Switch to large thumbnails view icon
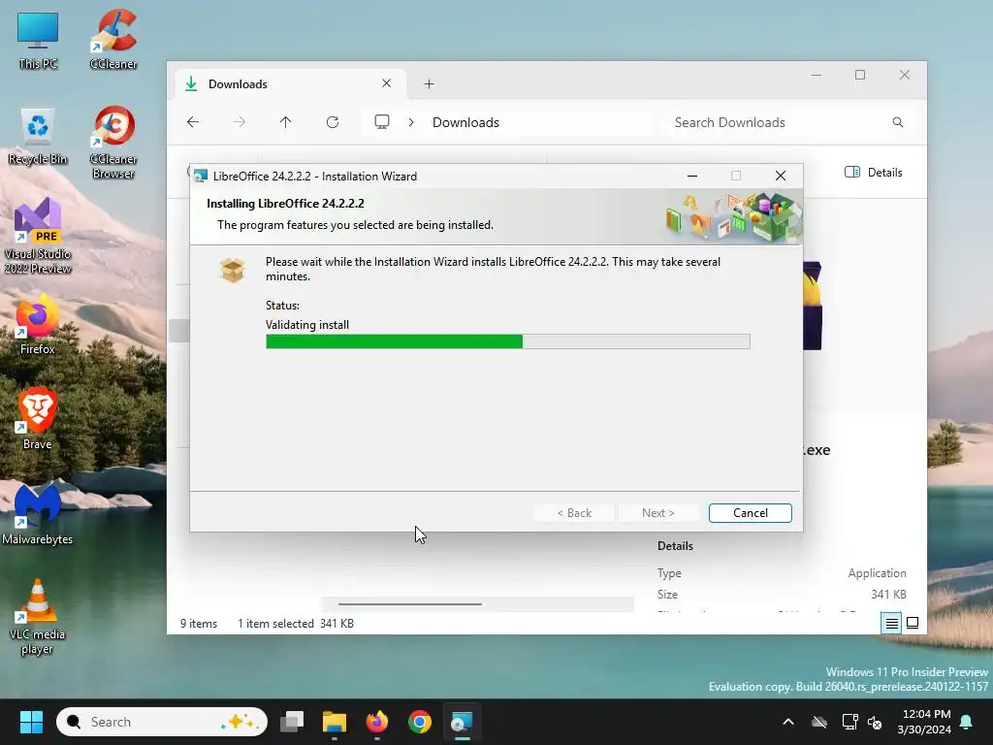The width and height of the screenshot is (993, 745). point(913,624)
